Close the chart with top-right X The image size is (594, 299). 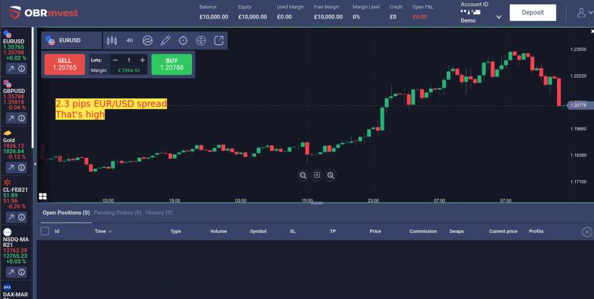coord(592,31)
